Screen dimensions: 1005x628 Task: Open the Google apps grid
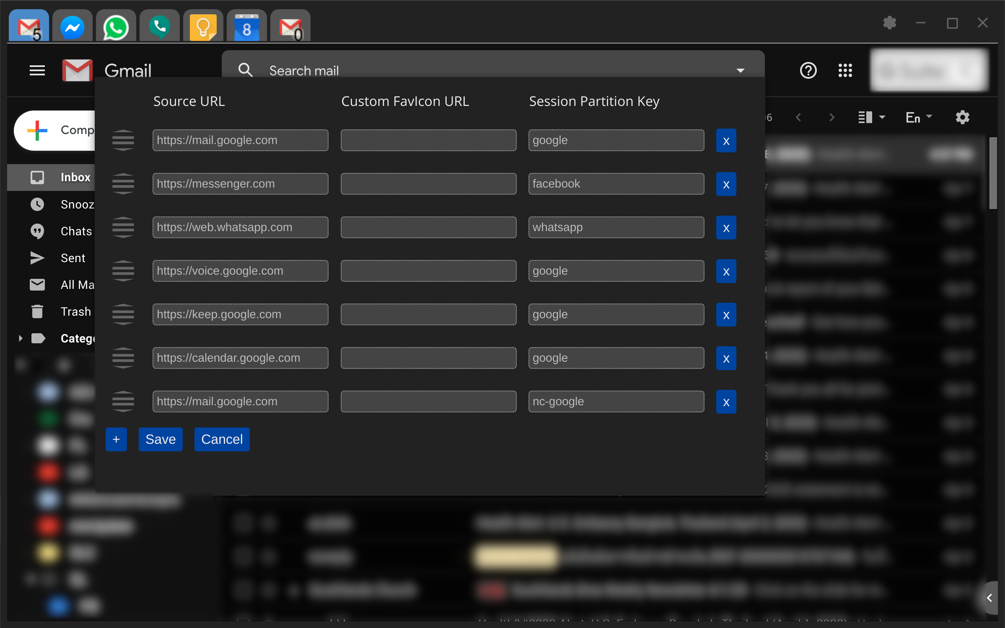coord(845,71)
